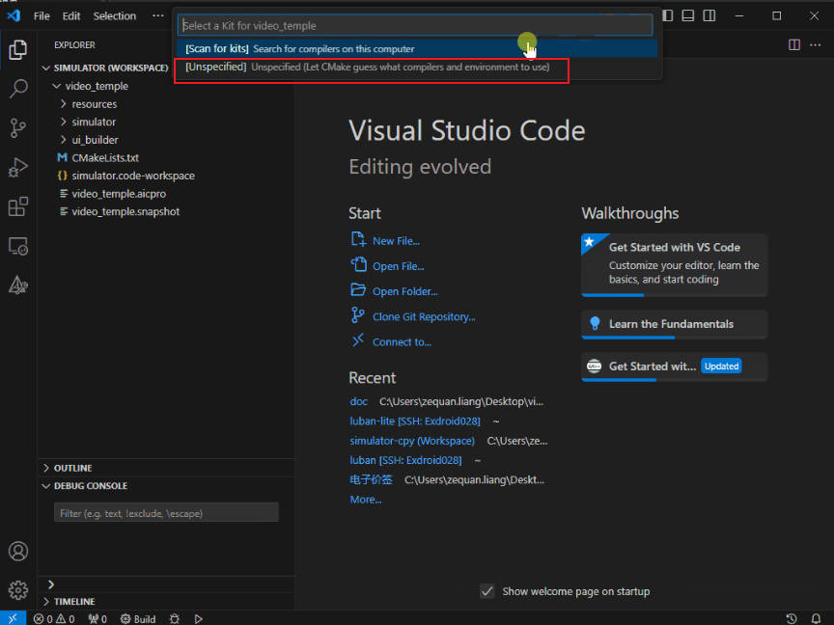Open recent luban [SSH: Exdroid028]

coord(405,460)
